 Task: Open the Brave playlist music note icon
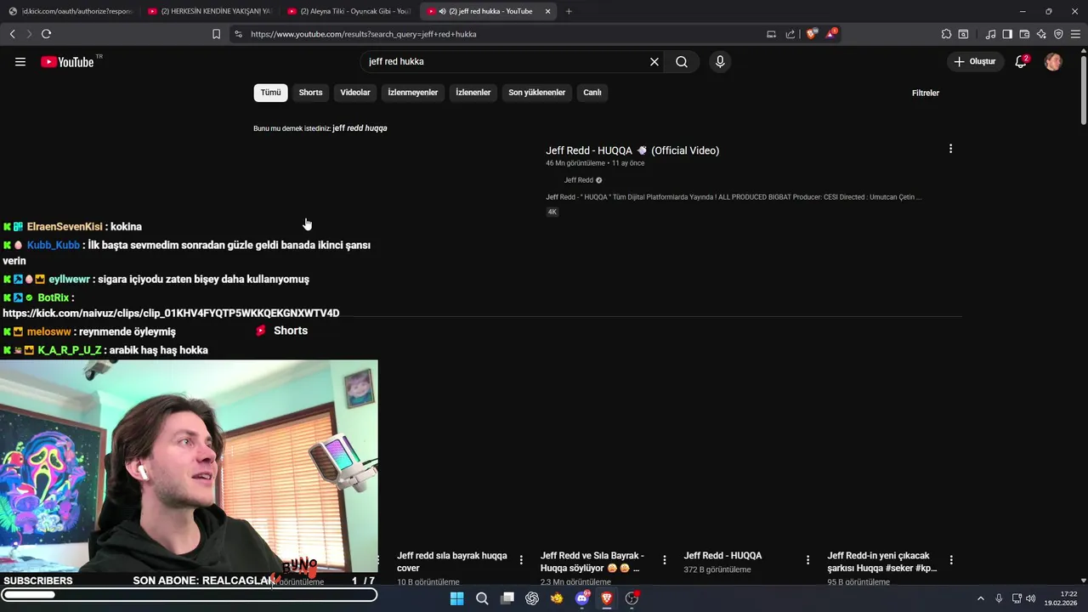point(990,34)
